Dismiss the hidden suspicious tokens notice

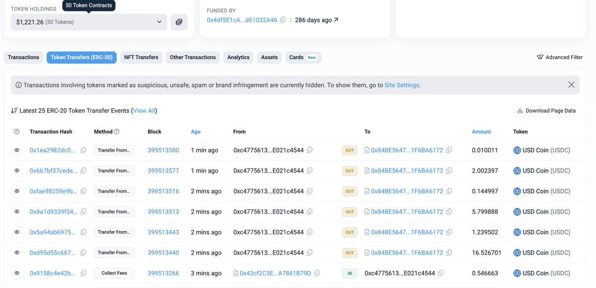pos(571,85)
